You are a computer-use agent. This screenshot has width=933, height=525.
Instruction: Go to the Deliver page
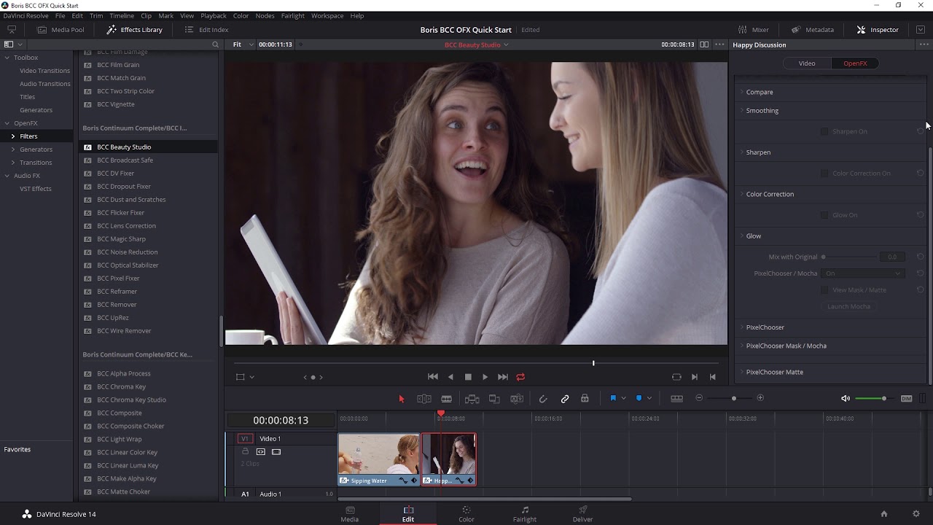(x=583, y=514)
